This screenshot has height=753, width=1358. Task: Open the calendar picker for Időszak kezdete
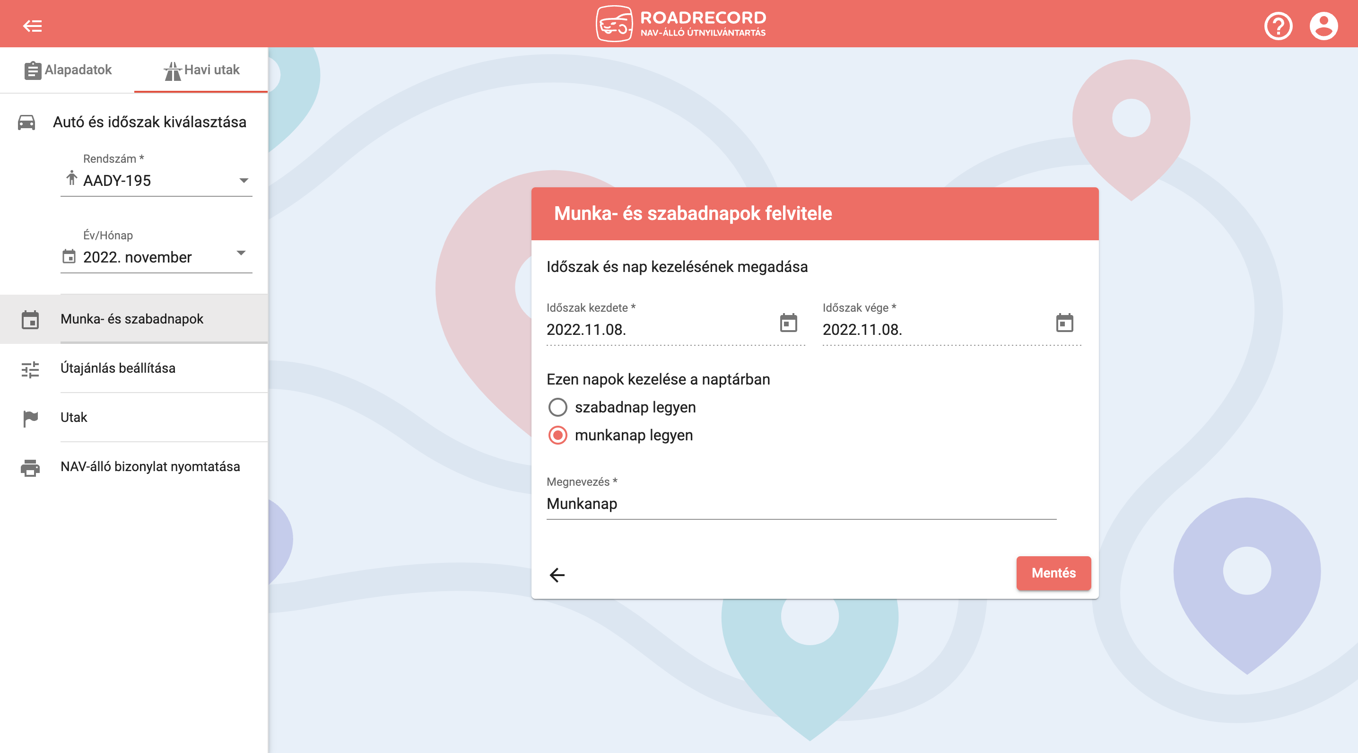(x=788, y=322)
